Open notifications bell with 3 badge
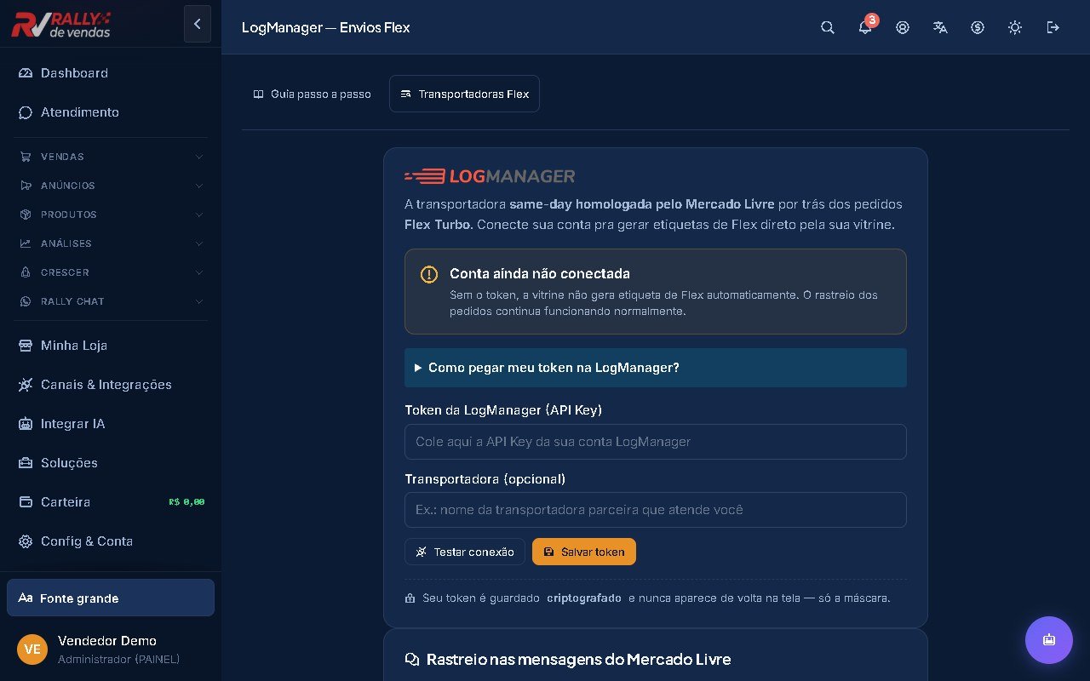Viewport: 1090px width, 681px height. click(x=865, y=27)
